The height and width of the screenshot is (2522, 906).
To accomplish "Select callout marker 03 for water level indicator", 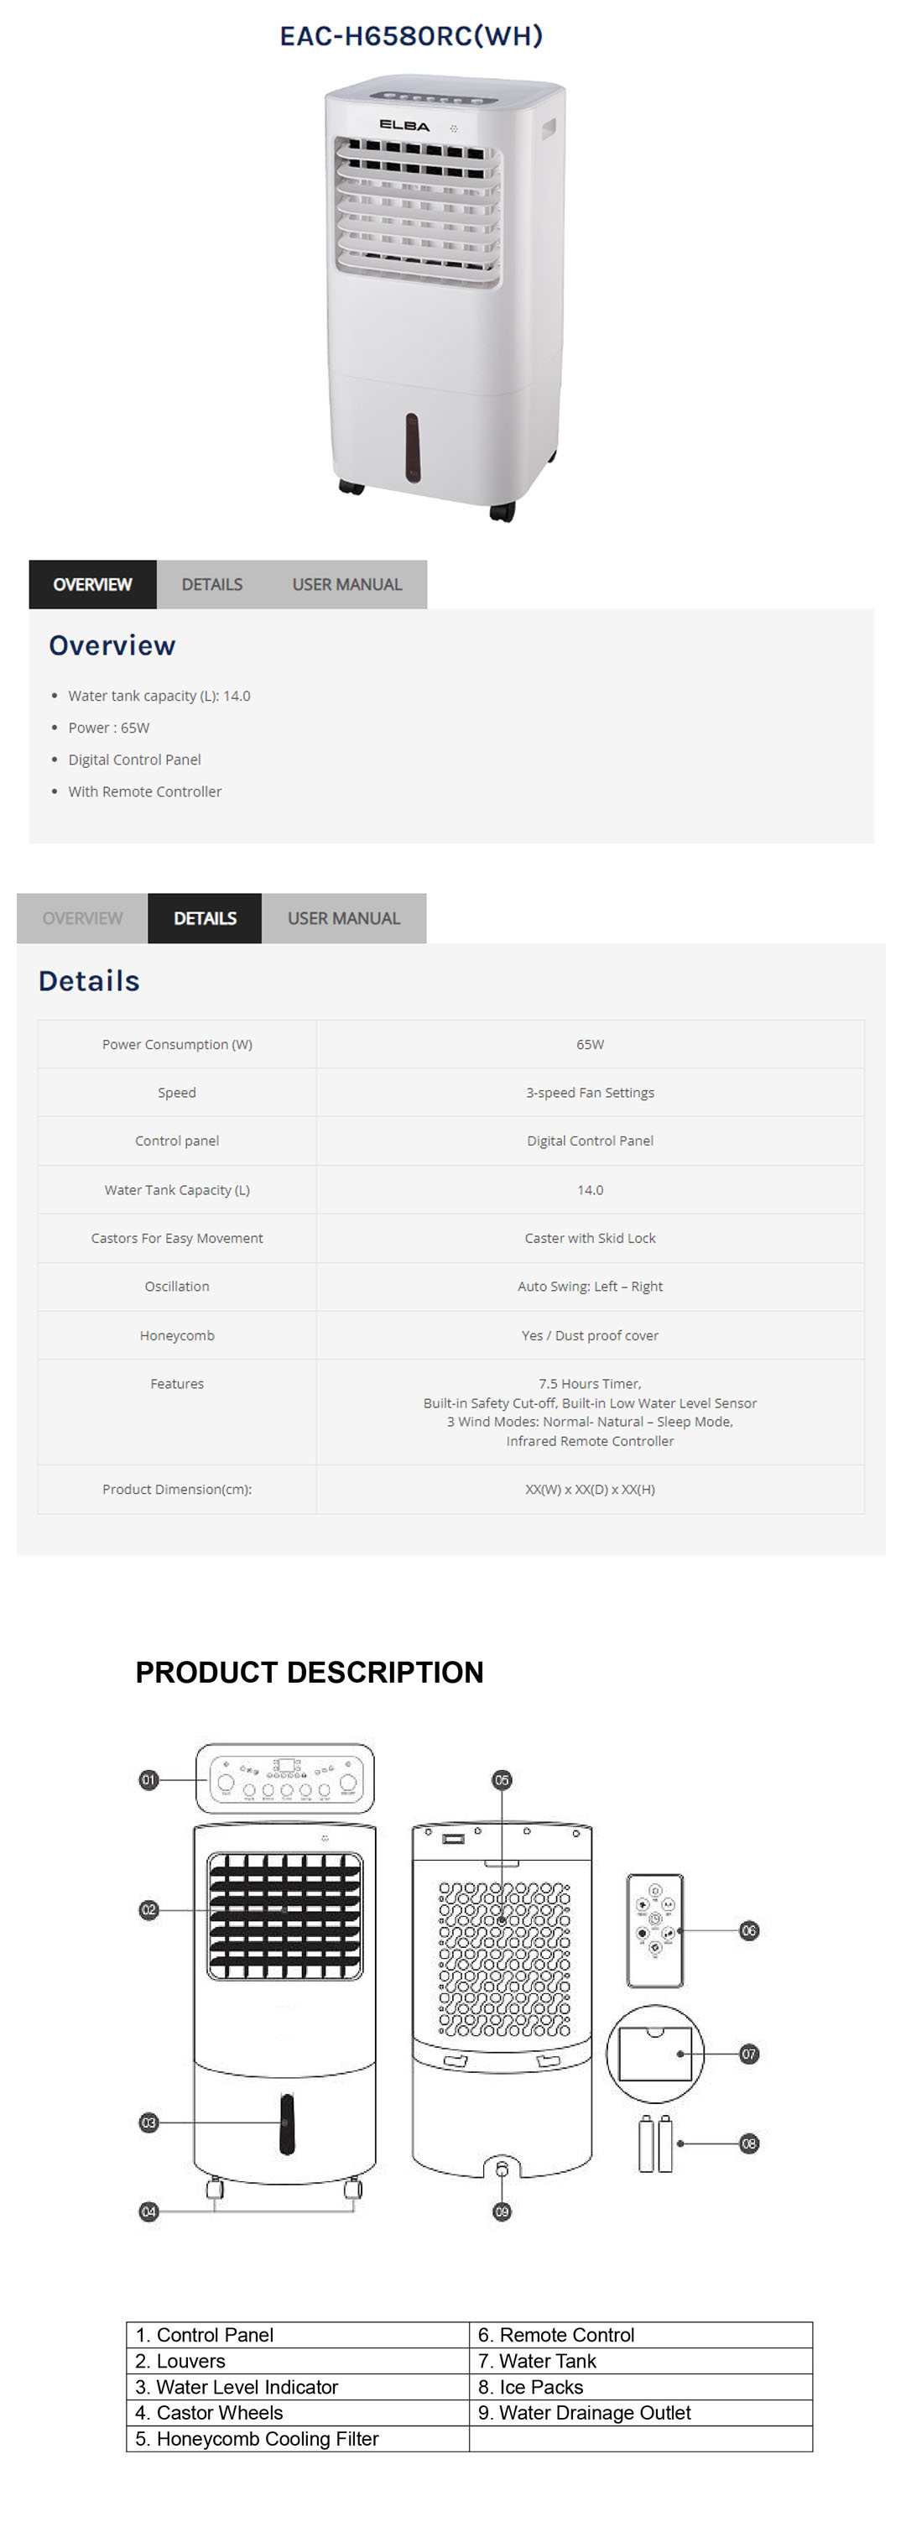I will click(x=148, y=2123).
